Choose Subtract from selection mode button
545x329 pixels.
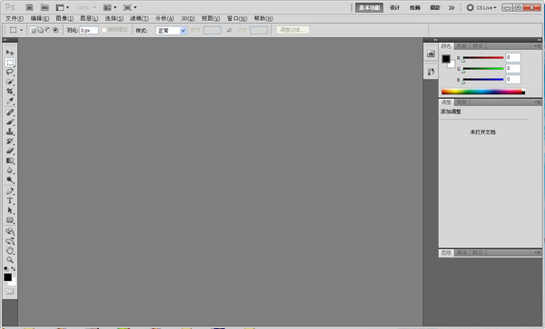click(x=47, y=30)
